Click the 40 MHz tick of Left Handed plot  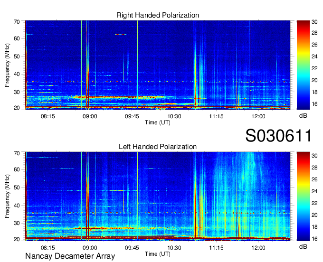point(17,206)
